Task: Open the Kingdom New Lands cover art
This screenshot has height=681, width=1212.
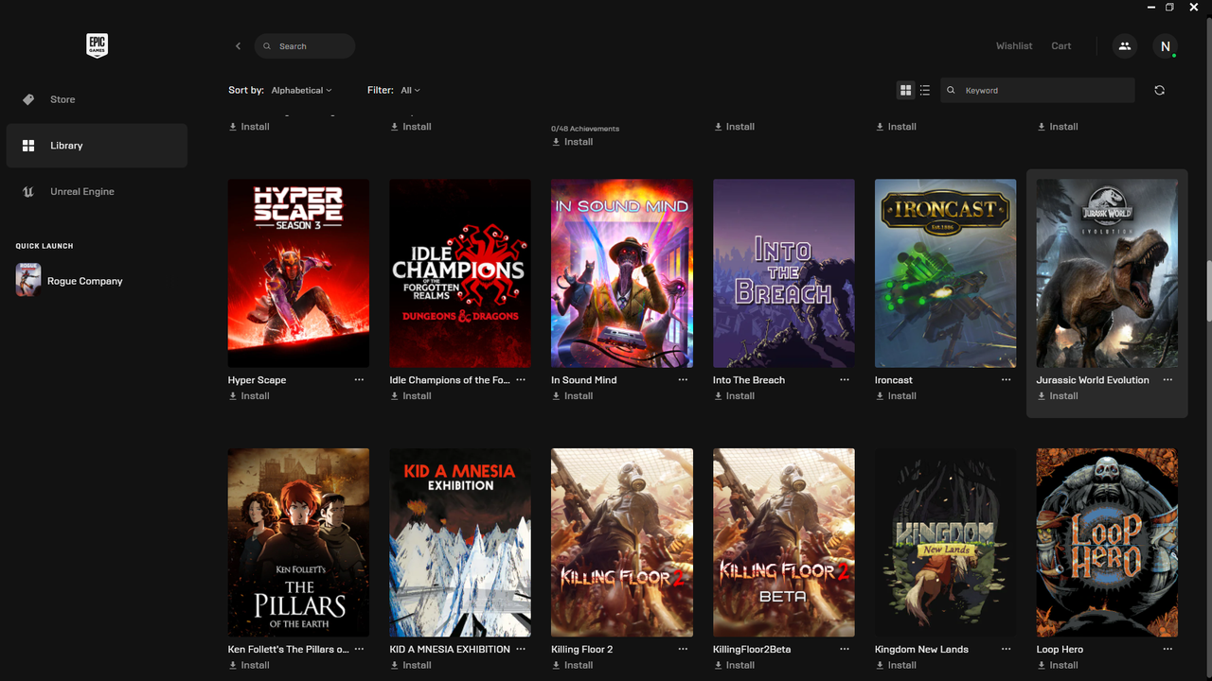Action: (945, 543)
